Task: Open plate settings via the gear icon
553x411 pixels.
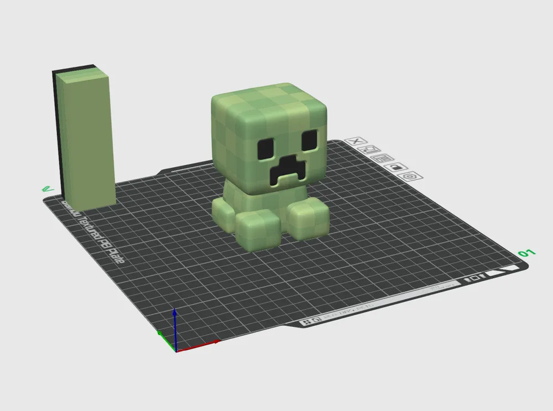Action: click(x=410, y=176)
